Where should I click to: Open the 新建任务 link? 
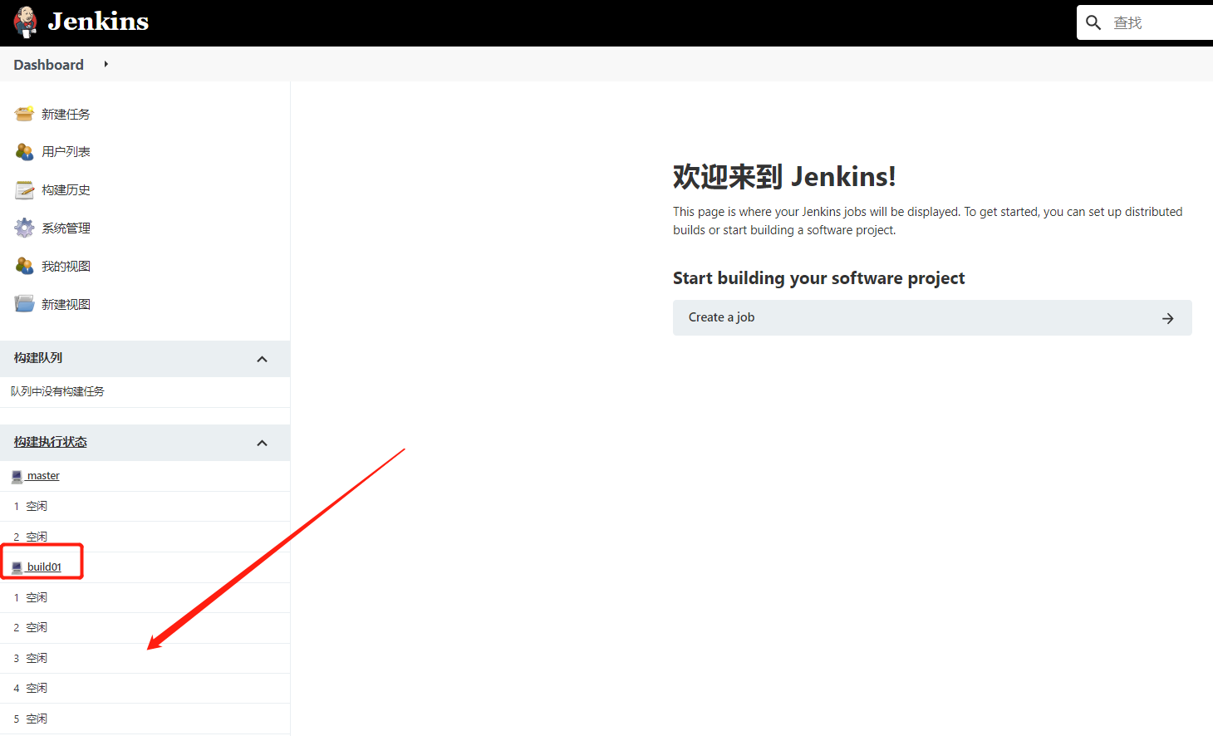[x=66, y=115]
